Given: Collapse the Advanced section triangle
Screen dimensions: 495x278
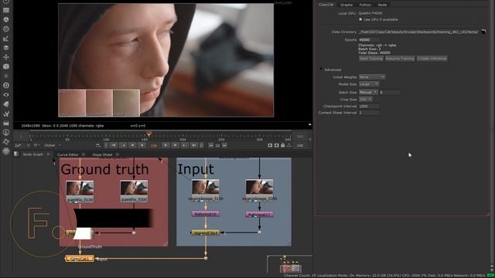Looking at the screenshot, I should click(321, 69).
